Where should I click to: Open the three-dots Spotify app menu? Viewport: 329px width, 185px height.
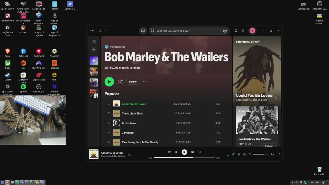92,31
